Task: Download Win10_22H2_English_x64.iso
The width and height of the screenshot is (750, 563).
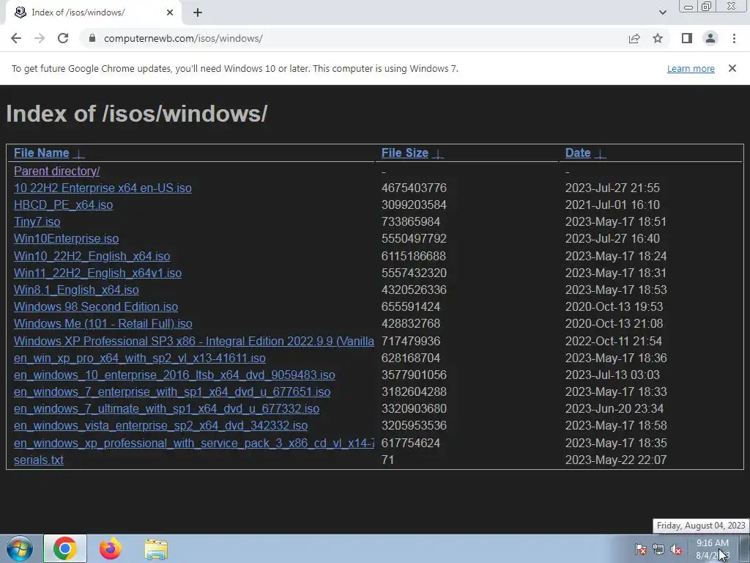Action: [92, 256]
